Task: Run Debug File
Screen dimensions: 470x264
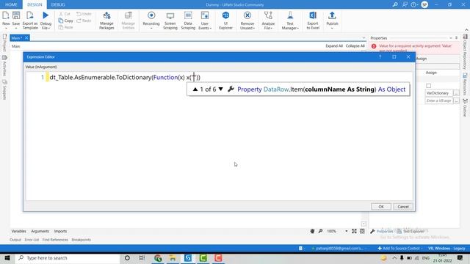Action: [46, 21]
